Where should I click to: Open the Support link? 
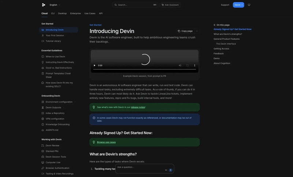pyautogui.click(x=225, y=5)
